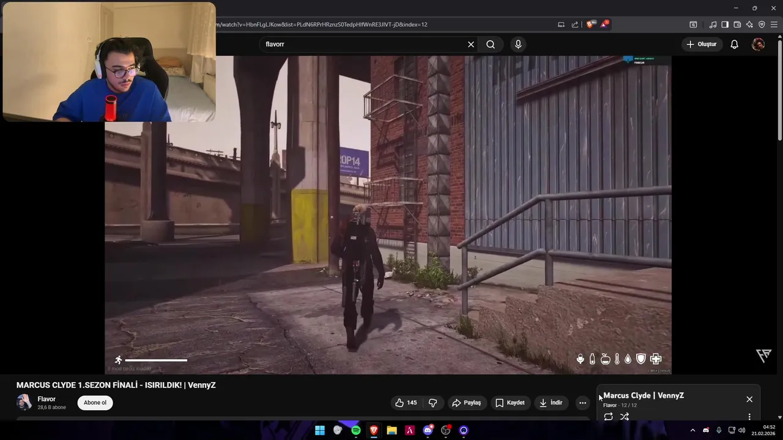Open the browser tab search icon

tap(693, 24)
